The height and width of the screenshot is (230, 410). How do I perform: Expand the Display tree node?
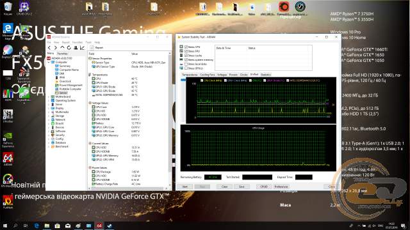49,108
